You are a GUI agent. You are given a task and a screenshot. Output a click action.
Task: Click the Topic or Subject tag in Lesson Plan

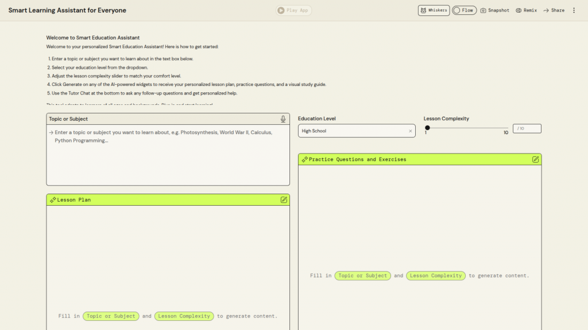pos(111,316)
